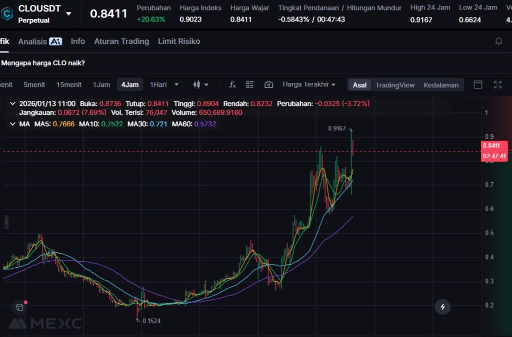Click the lightning bolt quick-trade button
Screen dimensions: 512x337
point(442,307)
